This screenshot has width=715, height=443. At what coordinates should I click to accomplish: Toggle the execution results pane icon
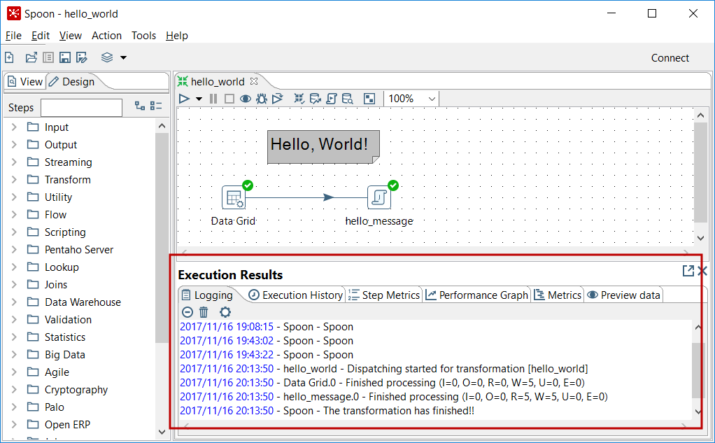369,99
